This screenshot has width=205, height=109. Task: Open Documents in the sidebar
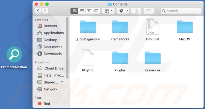click(50, 47)
